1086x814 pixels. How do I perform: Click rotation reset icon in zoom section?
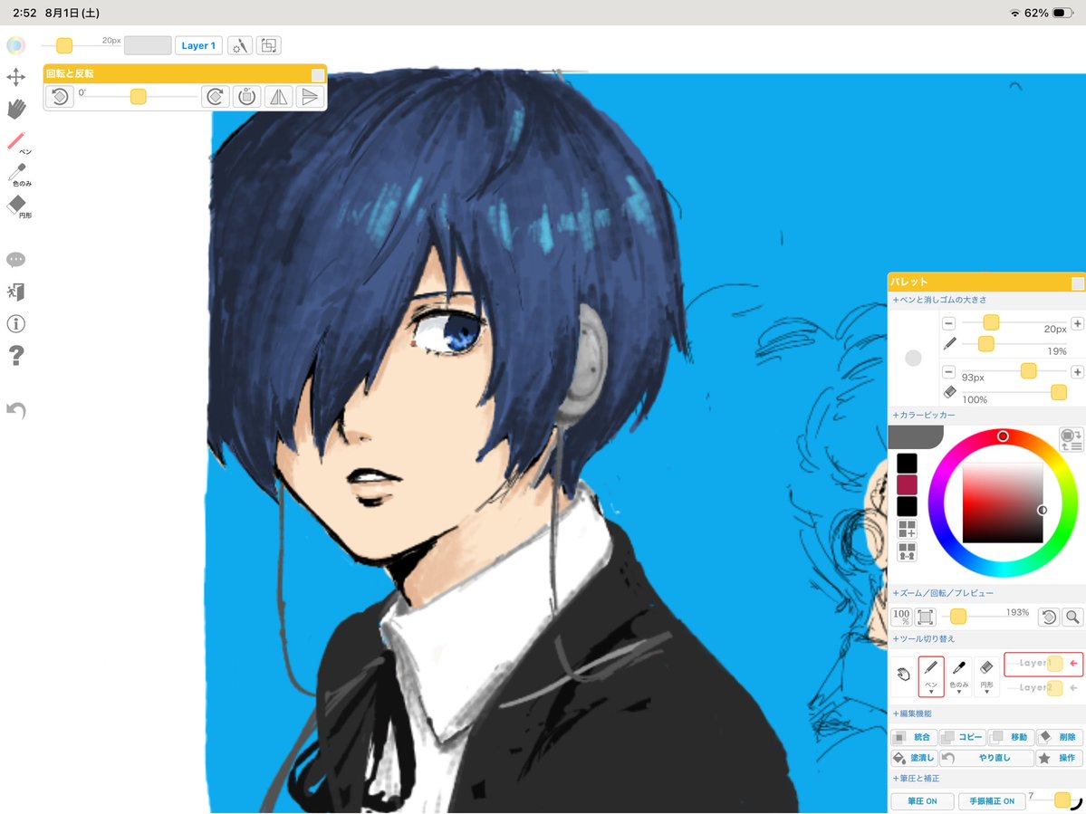tap(1049, 617)
